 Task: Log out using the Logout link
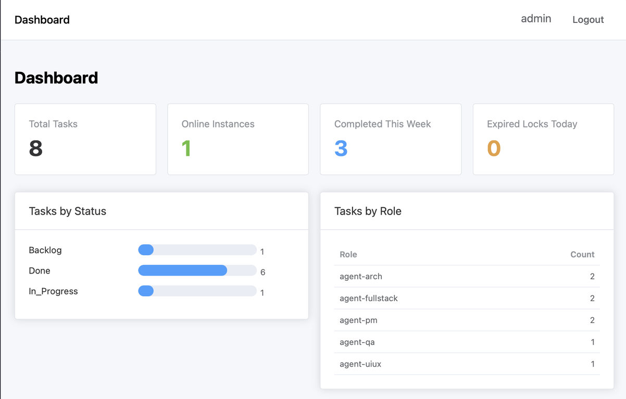[588, 20]
